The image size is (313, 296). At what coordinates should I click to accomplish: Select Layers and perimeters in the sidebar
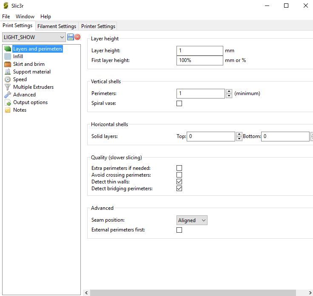pyautogui.click(x=37, y=49)
